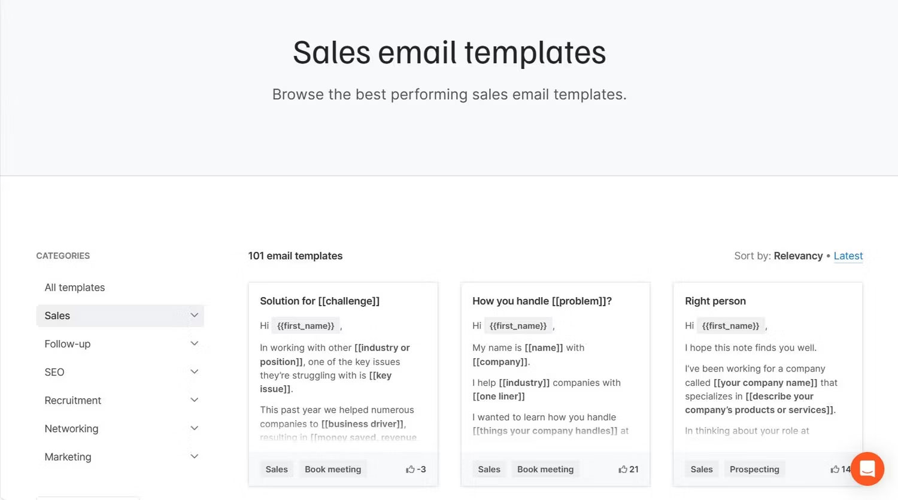Expand the Networking category
This screenshot has width=898, height=500.
pyautogui.click(x=194, y=428)
